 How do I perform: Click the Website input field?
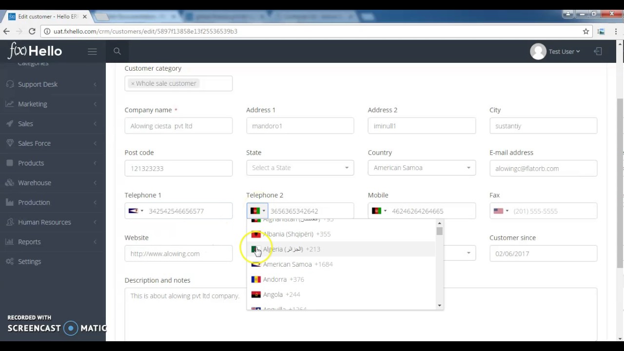178,253
